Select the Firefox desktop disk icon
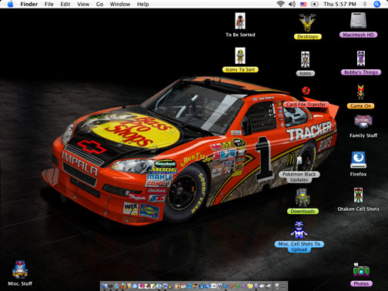Image resolution: width=388 pixels, height=291 pixels. (358, 159)
